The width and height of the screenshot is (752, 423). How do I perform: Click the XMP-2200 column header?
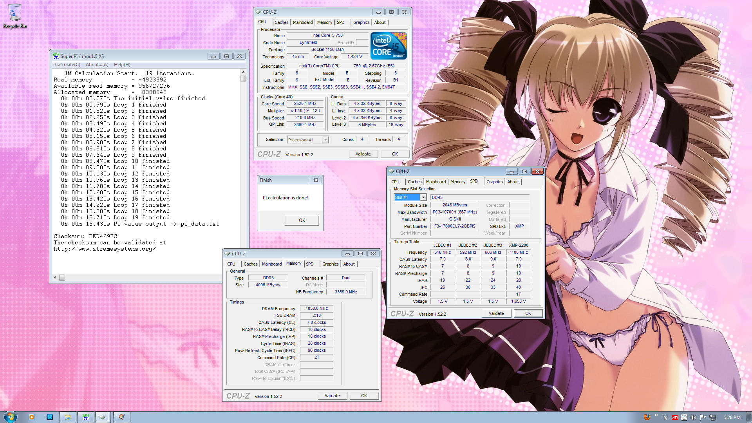pyautogui.click(x=519, y=245)
